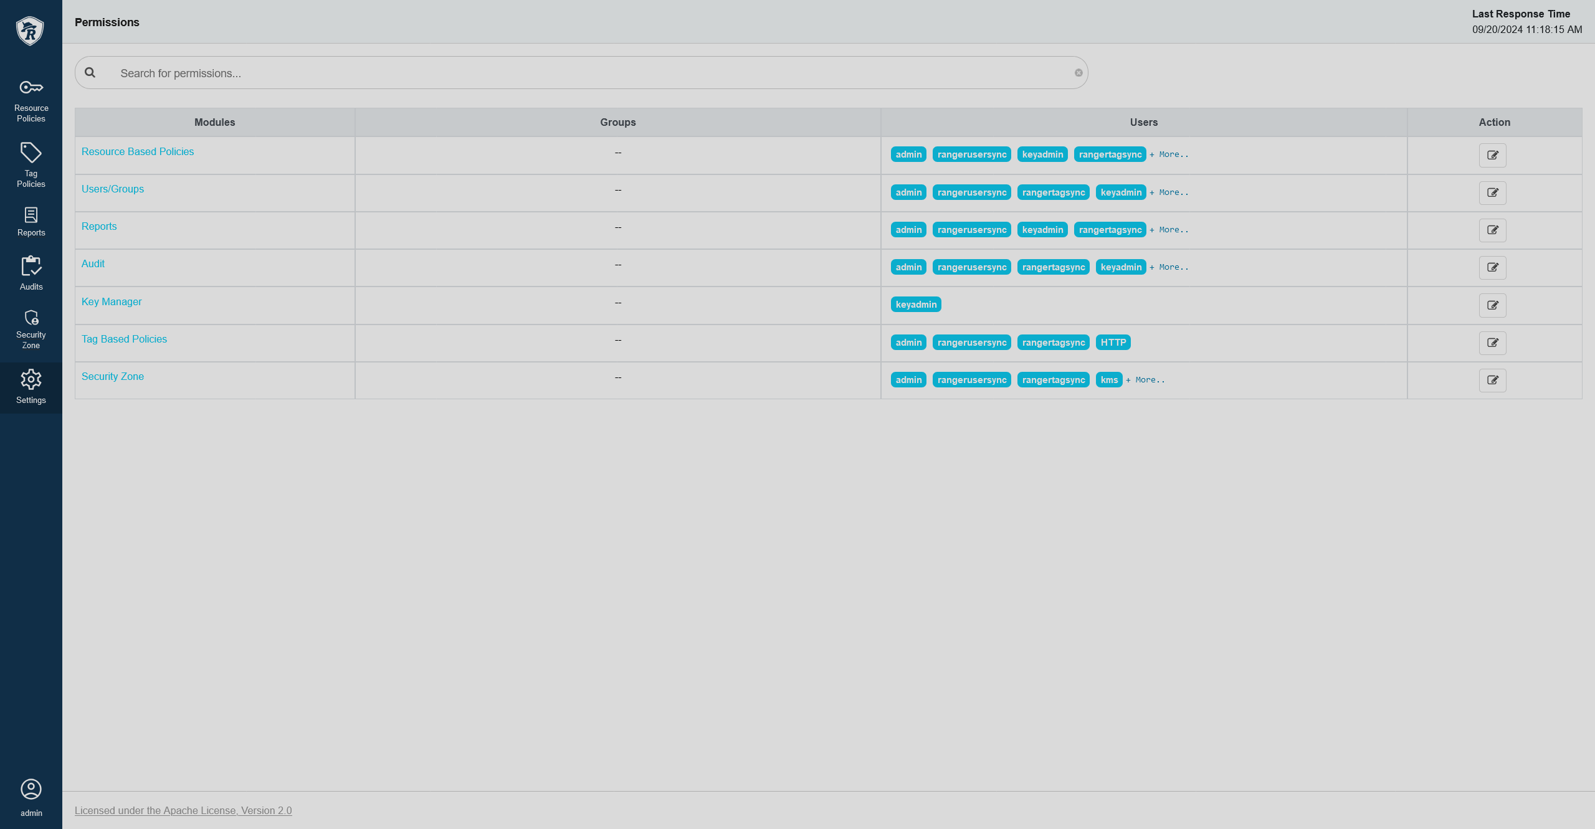
Task: Click the admin user badge in Audit row
Action: (908, 267)
